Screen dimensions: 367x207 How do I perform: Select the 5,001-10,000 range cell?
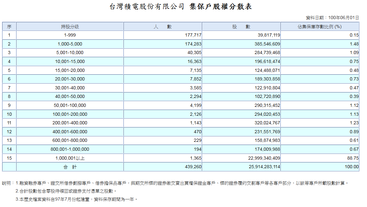tap(70, 53)
